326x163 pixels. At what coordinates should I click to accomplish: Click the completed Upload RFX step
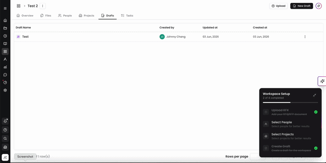pyautogui.click(x=290, y=112)
